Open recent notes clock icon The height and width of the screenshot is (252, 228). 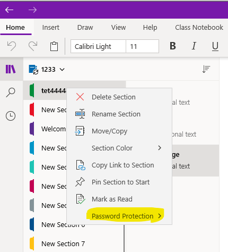(x=11, y=116)
